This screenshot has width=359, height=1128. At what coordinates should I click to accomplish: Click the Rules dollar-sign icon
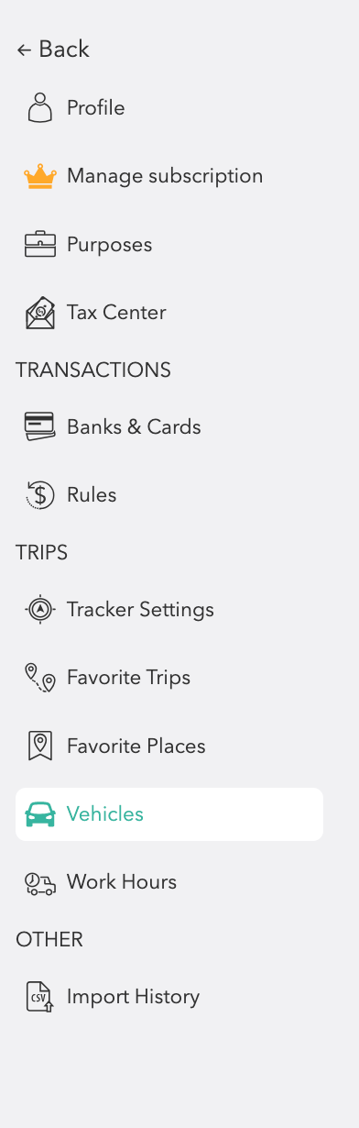click(39, 495)
